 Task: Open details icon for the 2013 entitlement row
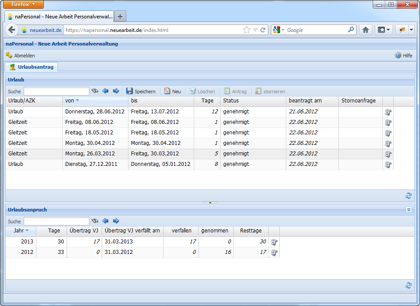click(274, 242)
